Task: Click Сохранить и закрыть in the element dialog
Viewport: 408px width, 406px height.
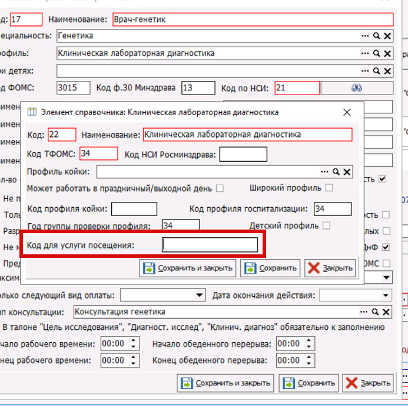Action: (x=188, y=268)
